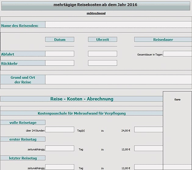Click the 'Datum' column header
This screenshot has width=192, height=170.
pyautogui.click(x=60, y=39)
